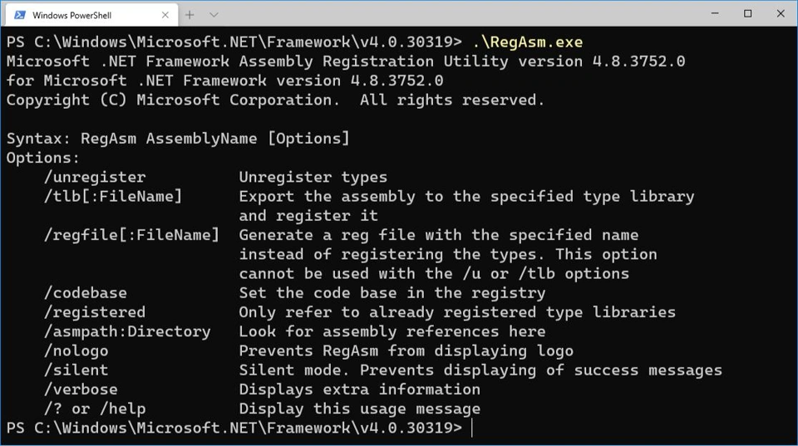Click the /codebase option text
The width and height of the screenshot is (798, 446).
point(86,292)
